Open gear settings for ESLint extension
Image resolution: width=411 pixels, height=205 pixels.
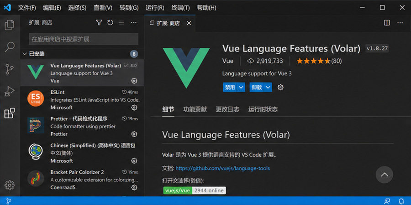pos(134,108)
